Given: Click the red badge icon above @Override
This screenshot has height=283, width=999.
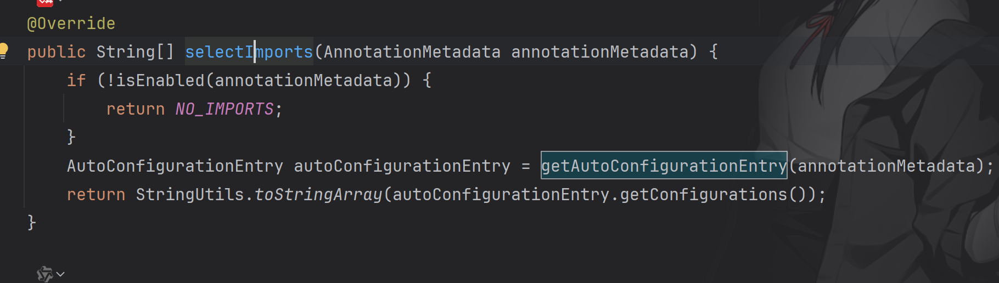Looking at the screenshot, I should (45, 2).
